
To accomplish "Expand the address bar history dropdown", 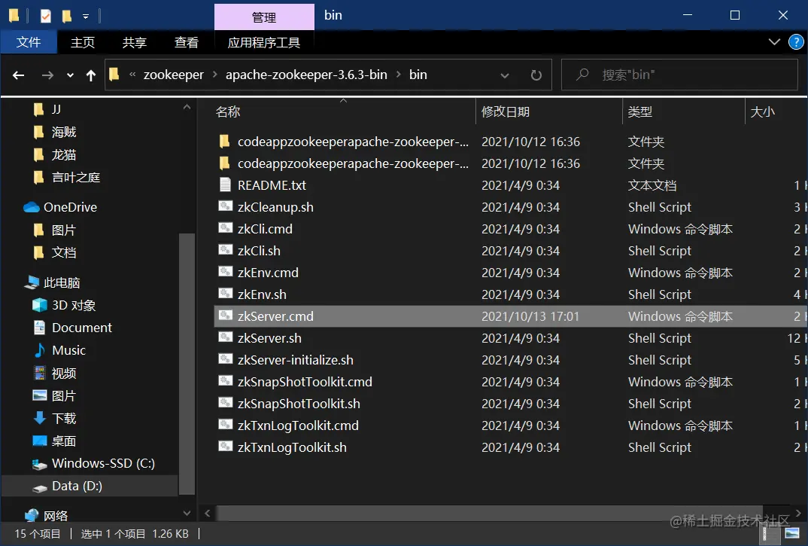I will tap(505, 75).
